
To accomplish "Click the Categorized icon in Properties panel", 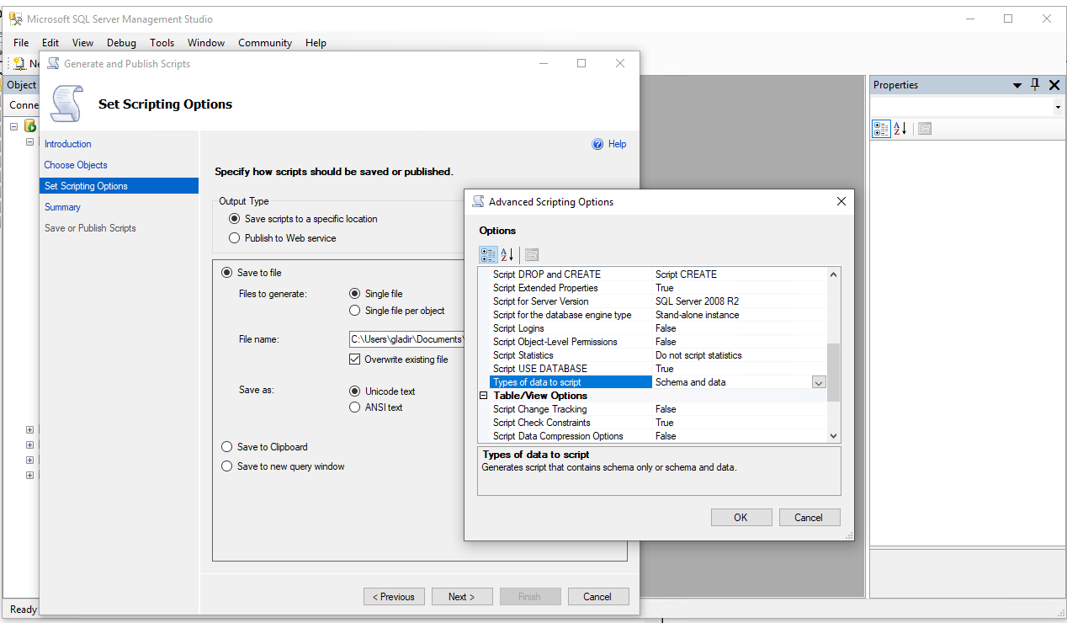I will point(881,129).
